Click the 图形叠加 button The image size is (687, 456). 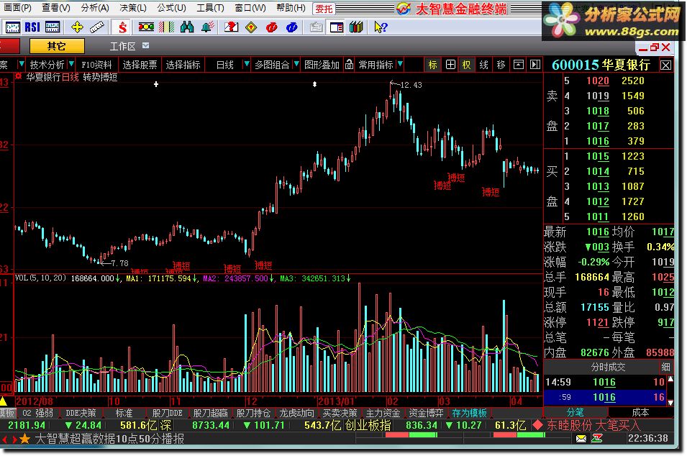[322, 65]
